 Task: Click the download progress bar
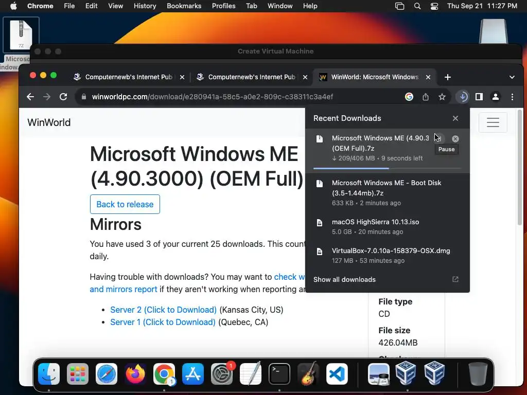[387, 168]
